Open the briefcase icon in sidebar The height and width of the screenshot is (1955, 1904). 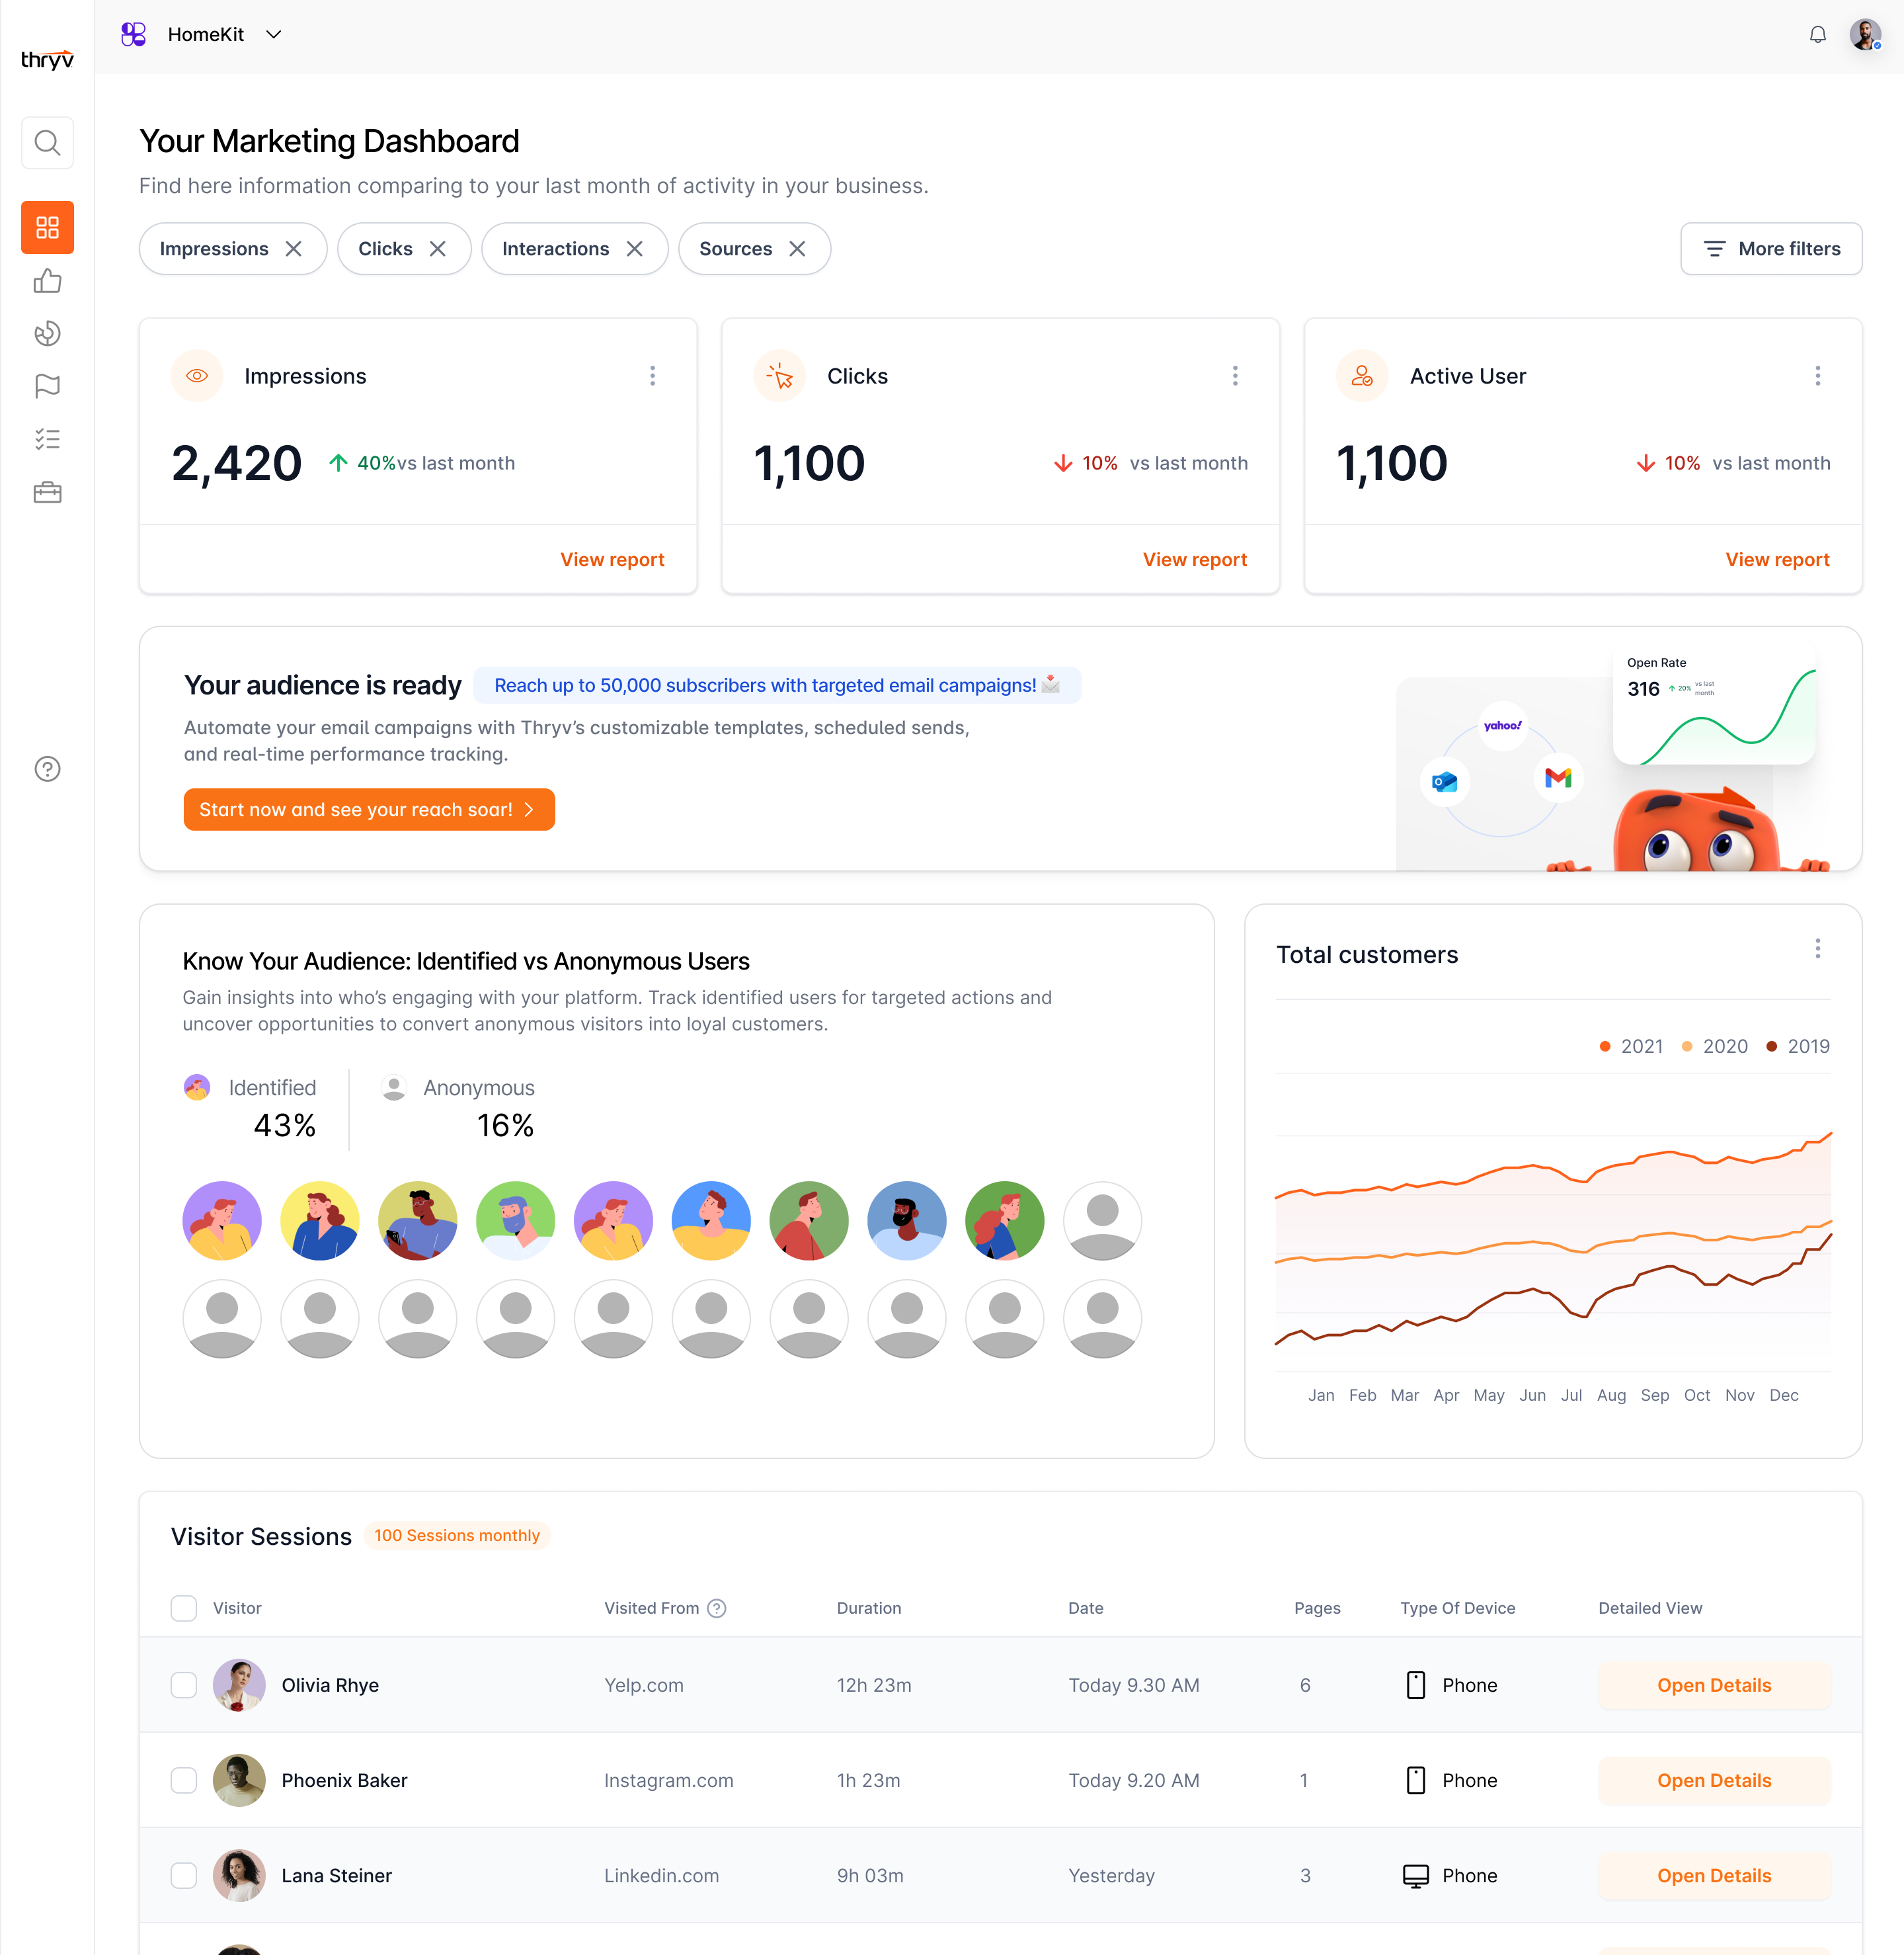[x=47, y=492]
